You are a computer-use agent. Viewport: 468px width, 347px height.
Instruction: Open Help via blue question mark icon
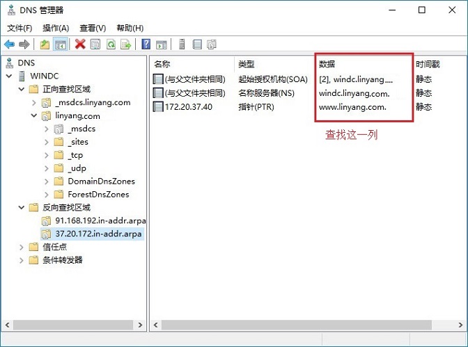point(146,45)
